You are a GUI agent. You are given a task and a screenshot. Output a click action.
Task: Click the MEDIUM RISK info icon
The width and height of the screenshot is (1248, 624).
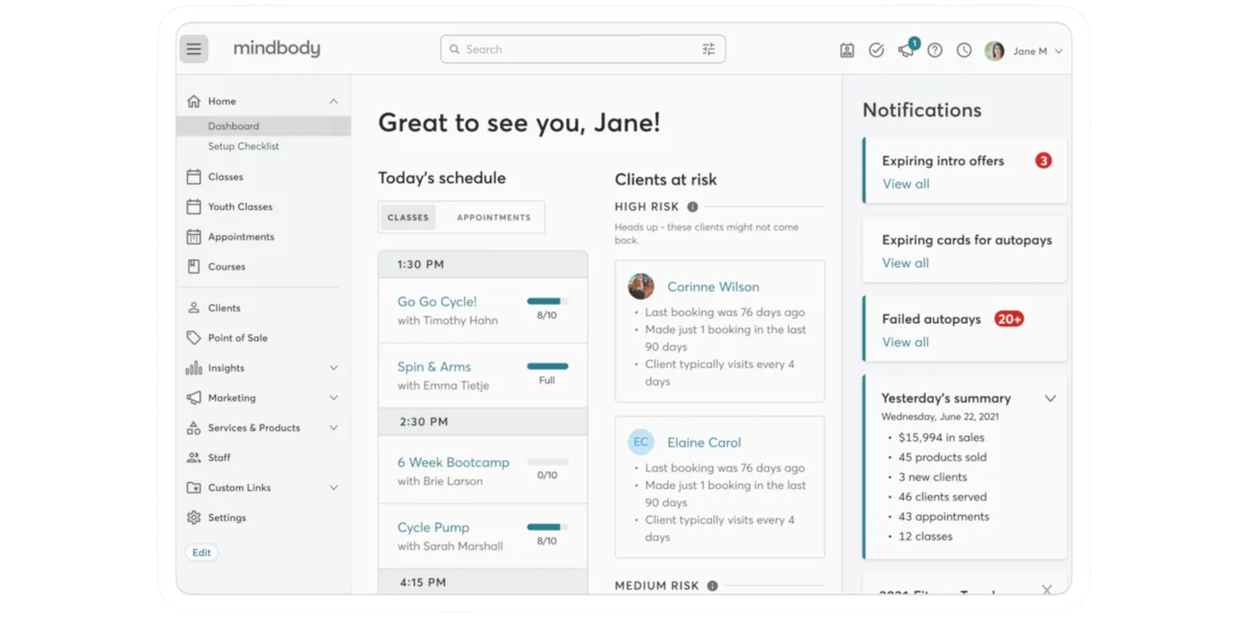click(712, 585)
